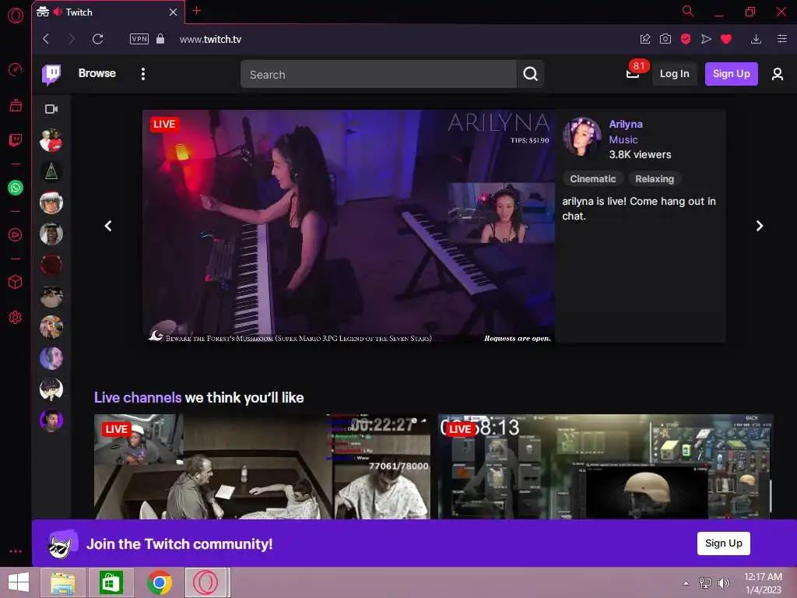797x598 pixels.
Task: Open the volume control in tray
Action: click(723, 583)
